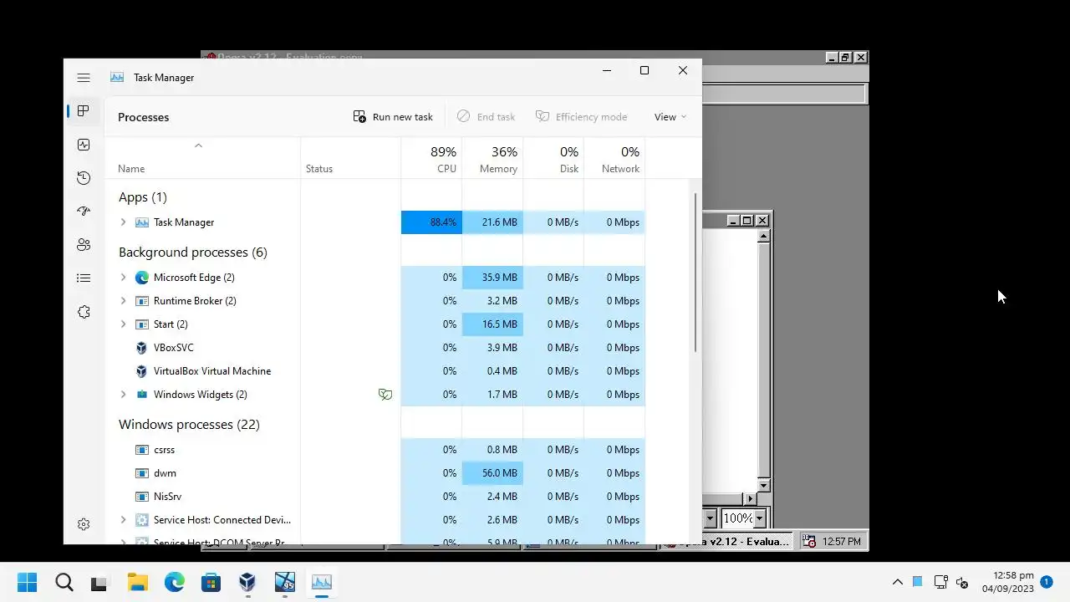Image resolution: width=1070 pixels, height=602 pixels.
Task: Expand the Microsoft Edge process group
Action: point(123,278)
